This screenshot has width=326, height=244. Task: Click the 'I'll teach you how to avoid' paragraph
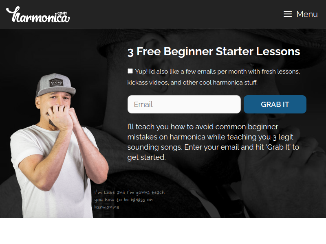coord(213,142)
